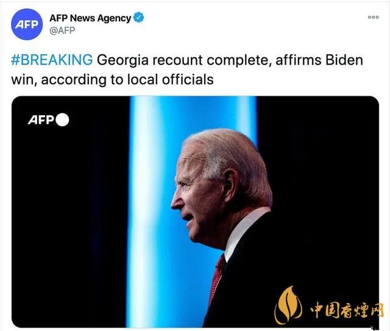The image size is (390, 331).
Task: Click the AFP News Agency display name
Action: coord(90,18)
